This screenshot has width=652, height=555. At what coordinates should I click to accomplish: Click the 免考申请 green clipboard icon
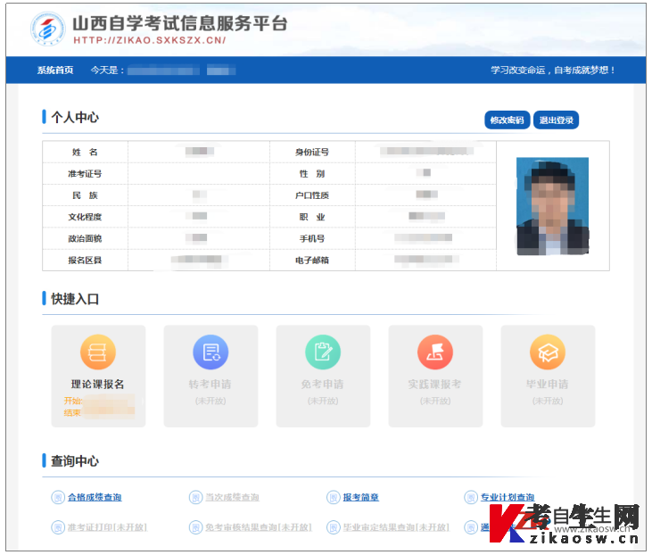(x=323, y=352)
